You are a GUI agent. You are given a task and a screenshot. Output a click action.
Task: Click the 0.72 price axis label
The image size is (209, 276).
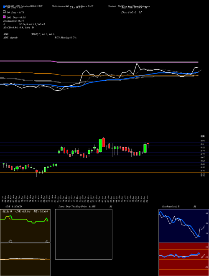click(x=202, y=154)
